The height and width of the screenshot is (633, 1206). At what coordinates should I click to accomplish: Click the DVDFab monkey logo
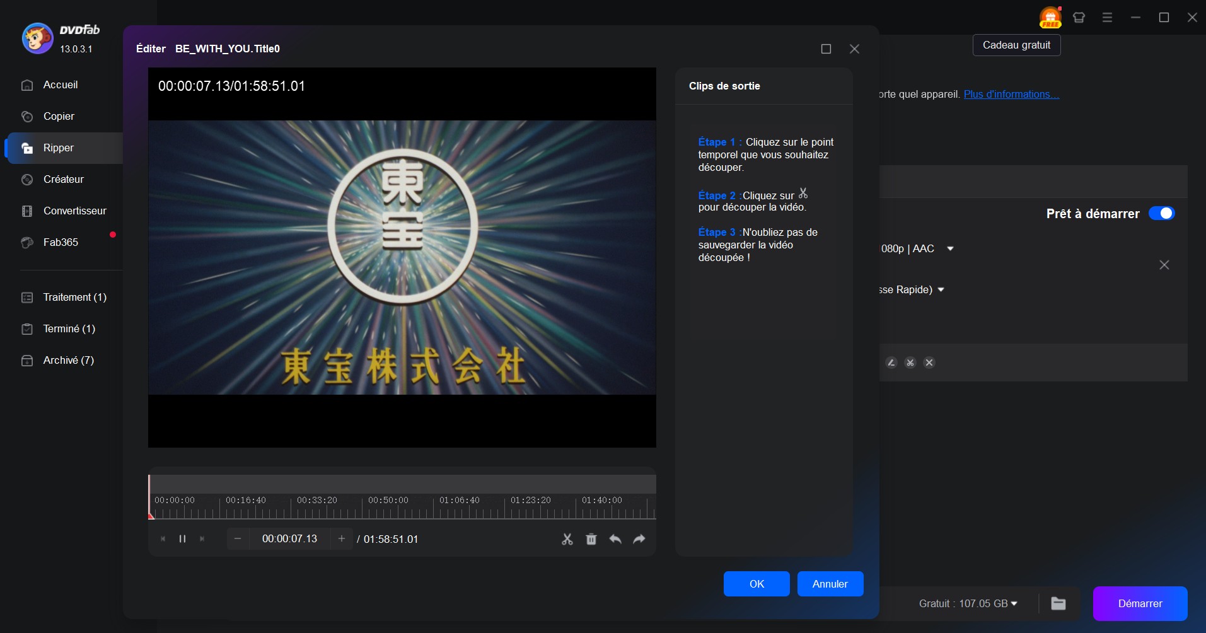38,38
